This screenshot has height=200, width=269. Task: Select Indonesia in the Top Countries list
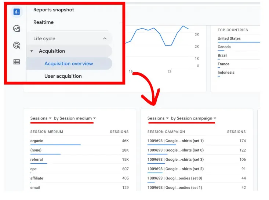[226, 73]
